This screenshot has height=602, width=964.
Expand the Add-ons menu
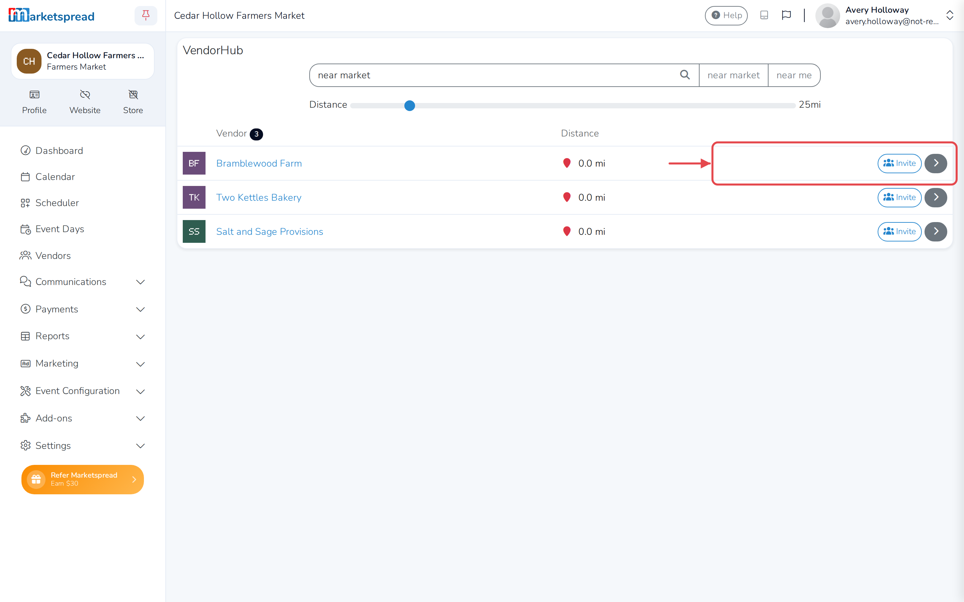pyautogui.click(x=82, y=418)
